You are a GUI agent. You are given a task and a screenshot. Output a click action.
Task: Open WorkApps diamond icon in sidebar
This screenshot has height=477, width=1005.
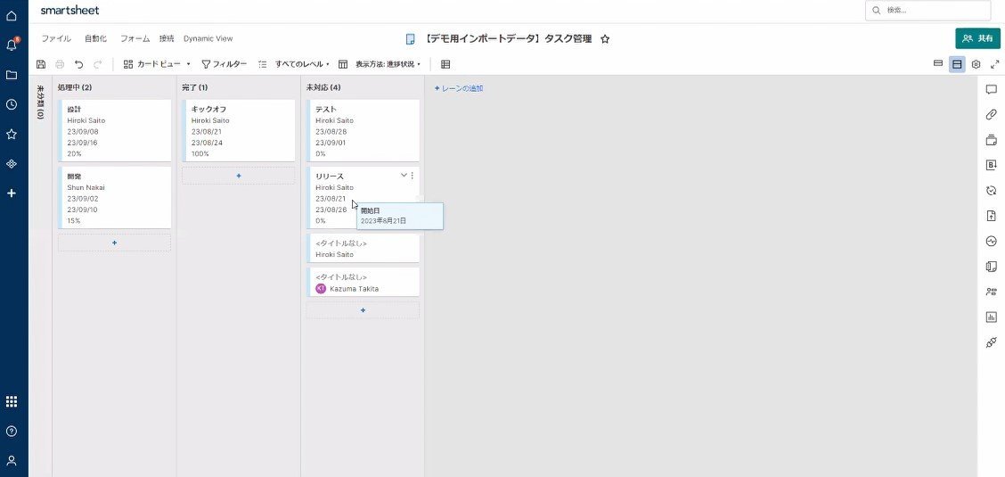tap(11, 164)
